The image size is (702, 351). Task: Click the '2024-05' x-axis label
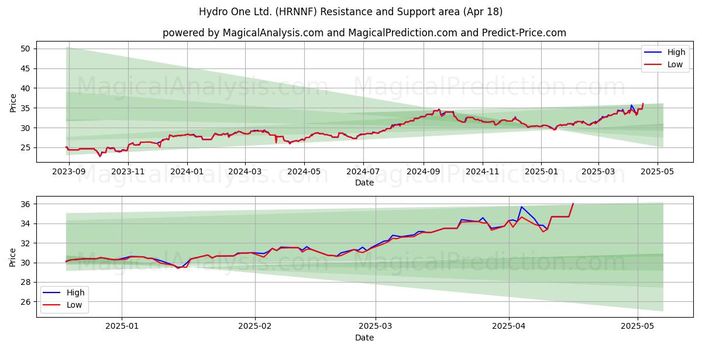point(304,172)
